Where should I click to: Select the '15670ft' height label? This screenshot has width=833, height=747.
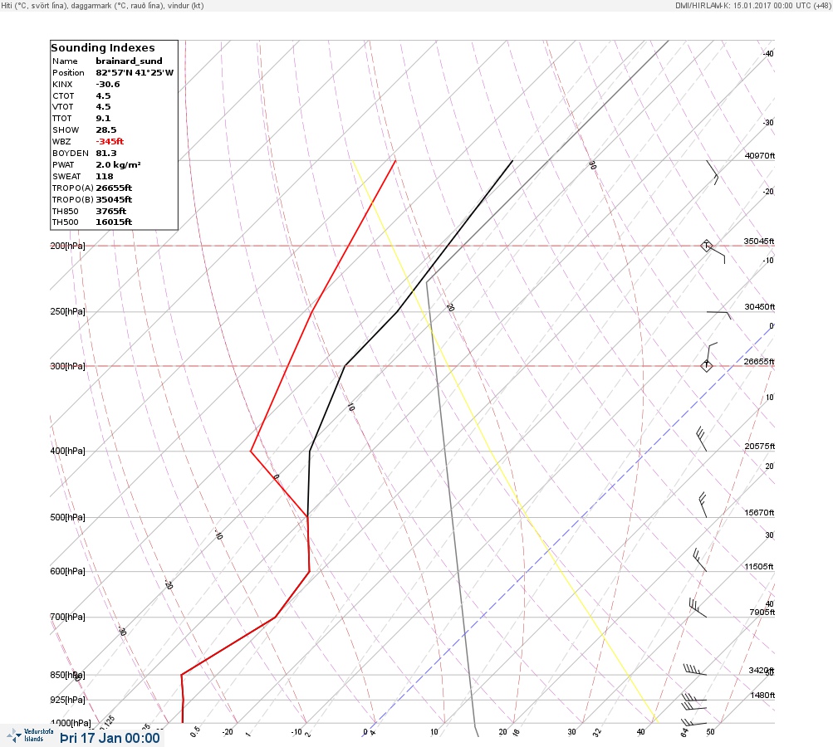(760, 512)
